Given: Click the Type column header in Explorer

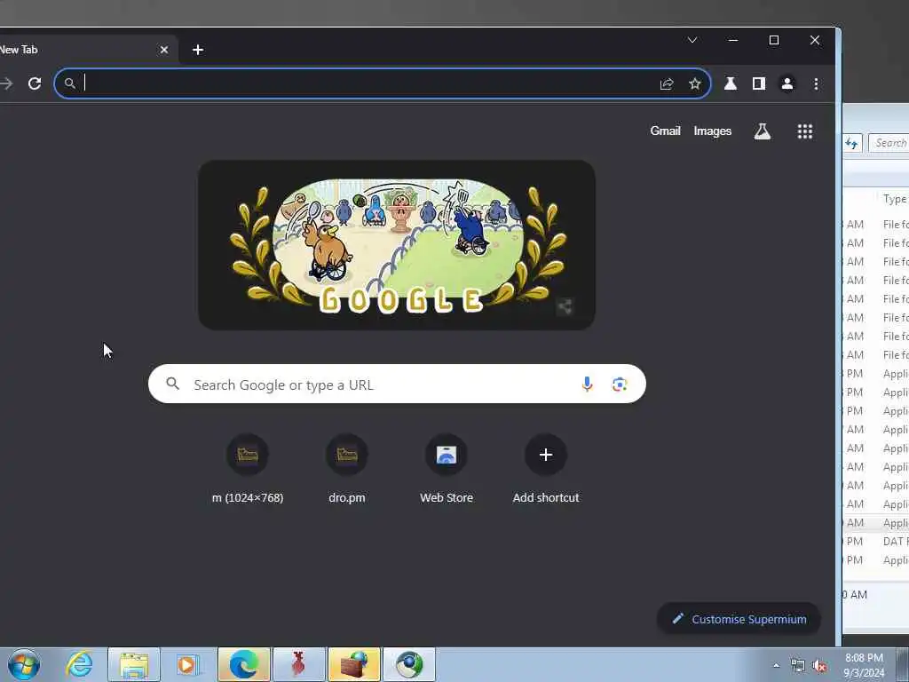Looking at the screenshot, I should [894, 199].
